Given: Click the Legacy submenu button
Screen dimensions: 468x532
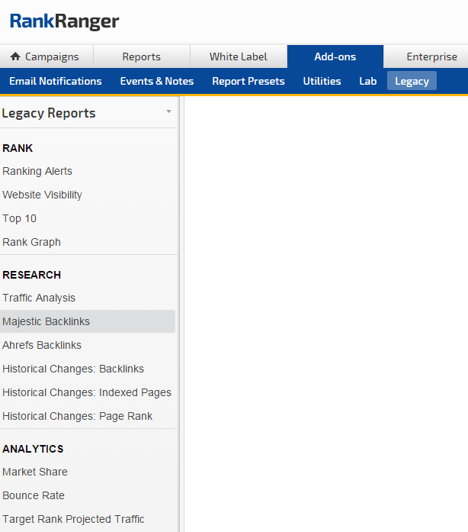Looking at the screenshot, I should (x=412, y=81).
